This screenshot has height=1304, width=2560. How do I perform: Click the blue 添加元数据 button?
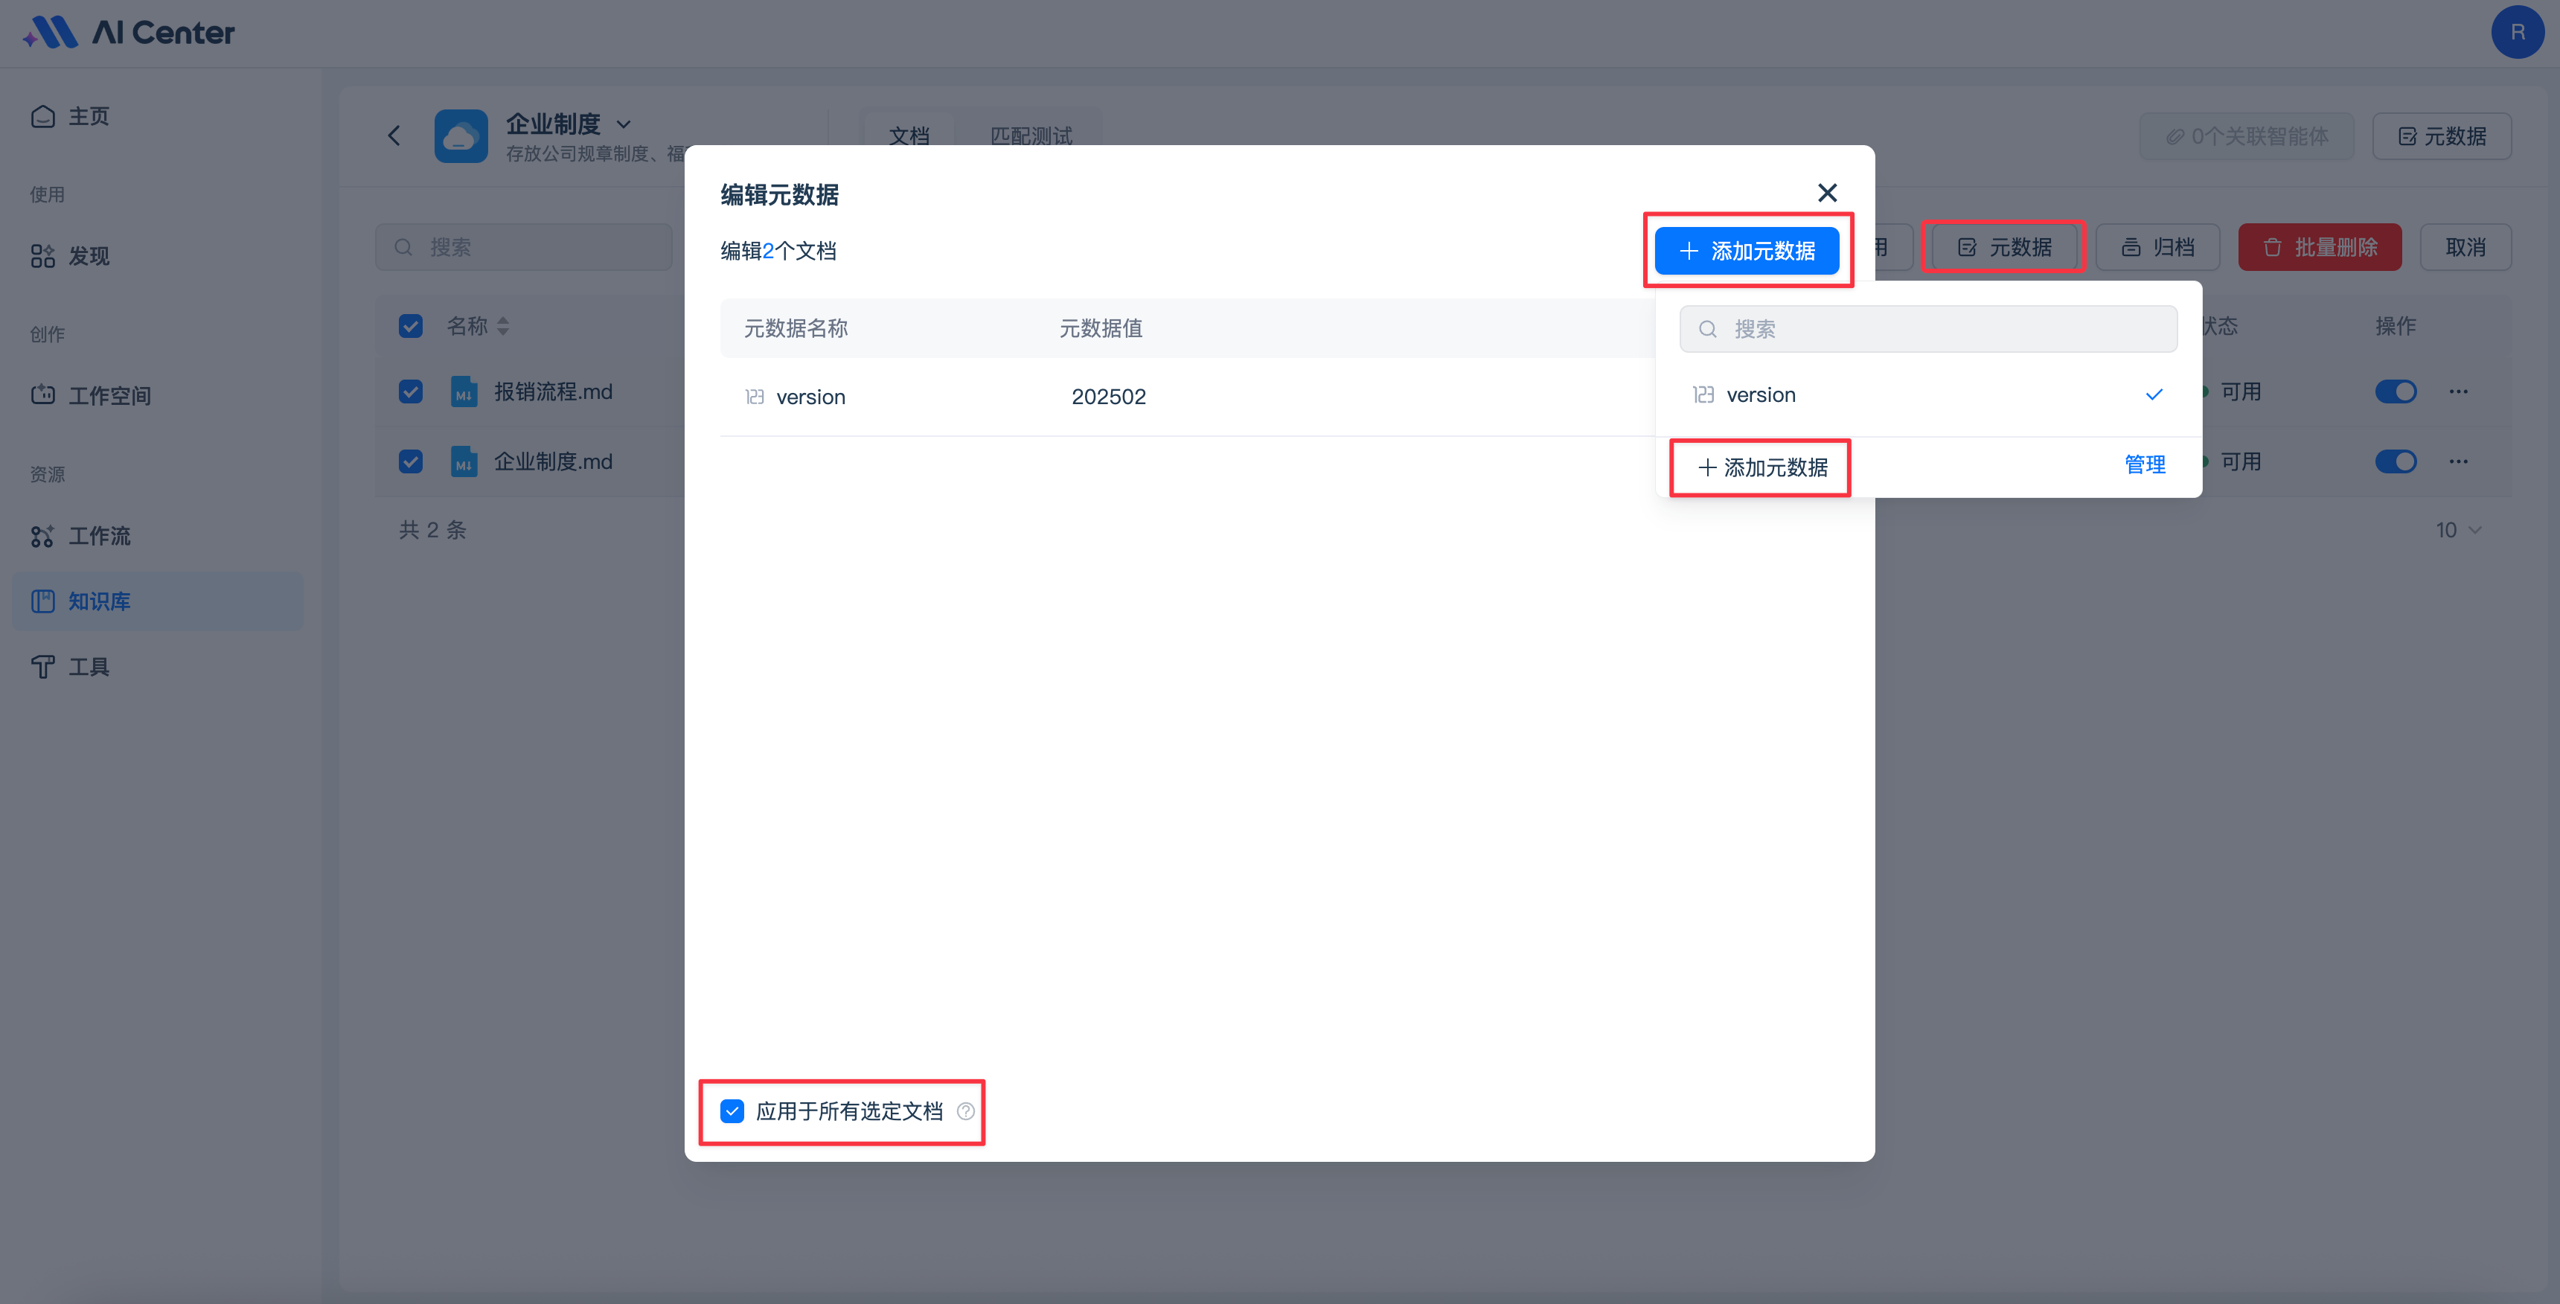[1746, 251]
